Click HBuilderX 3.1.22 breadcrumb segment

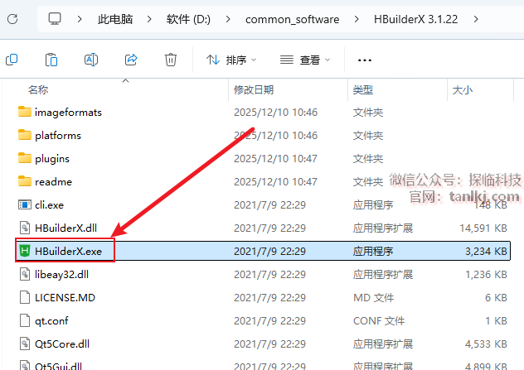415,19
